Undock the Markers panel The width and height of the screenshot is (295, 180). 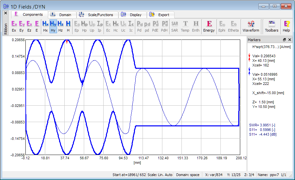pyautogui.click(x=284, y=39)
